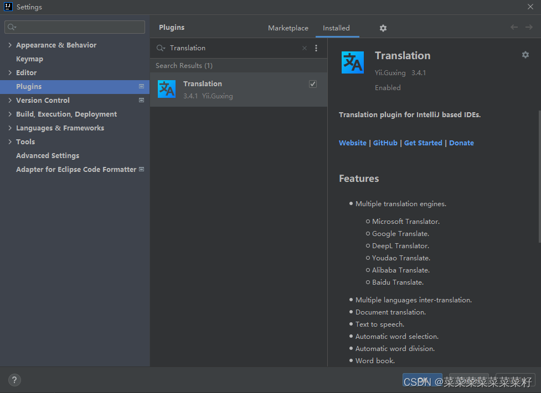This screenshot has width=541, height=393.
Task: Open the plugin search options three-dot menu
Action: (316, 48)
